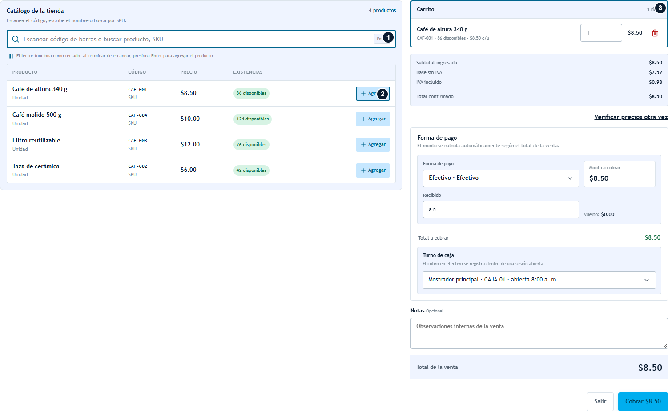Open the Forma de pago dropdown

tap(501, 178)
